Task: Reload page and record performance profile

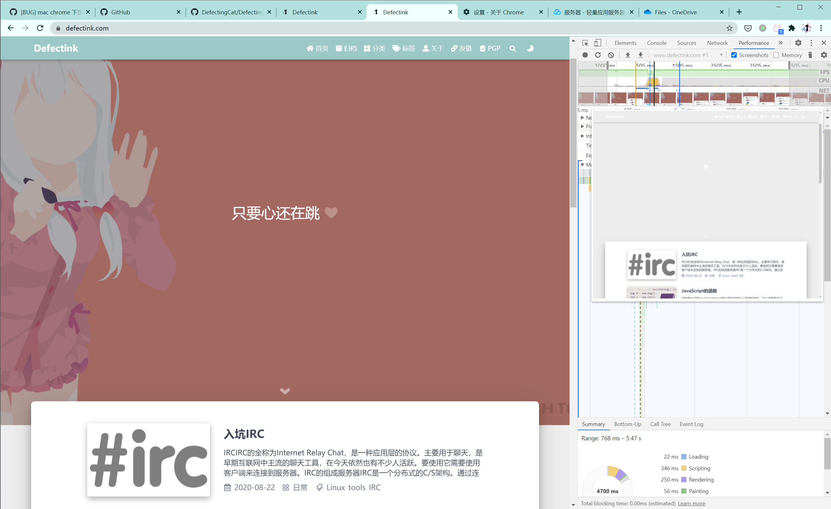Action: pyautogui.click(x=598, y=55)
